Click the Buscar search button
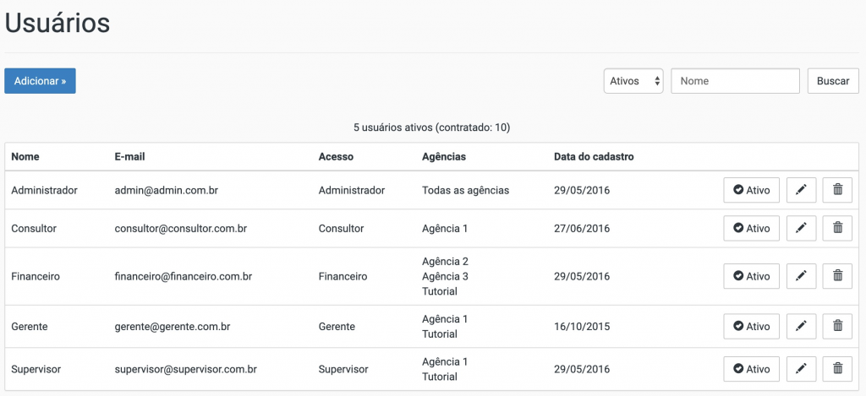Image resolution: width=866 pixels, height=396 pixels. tap(833, 81)
